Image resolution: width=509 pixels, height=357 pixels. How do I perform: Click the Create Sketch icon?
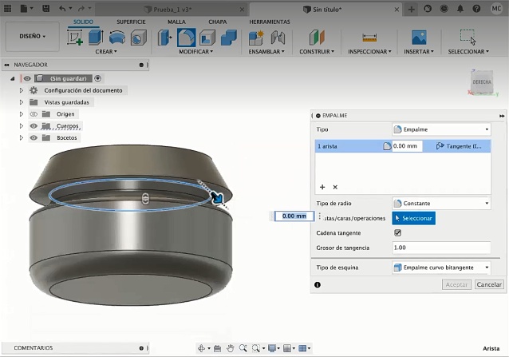[76, 38]
